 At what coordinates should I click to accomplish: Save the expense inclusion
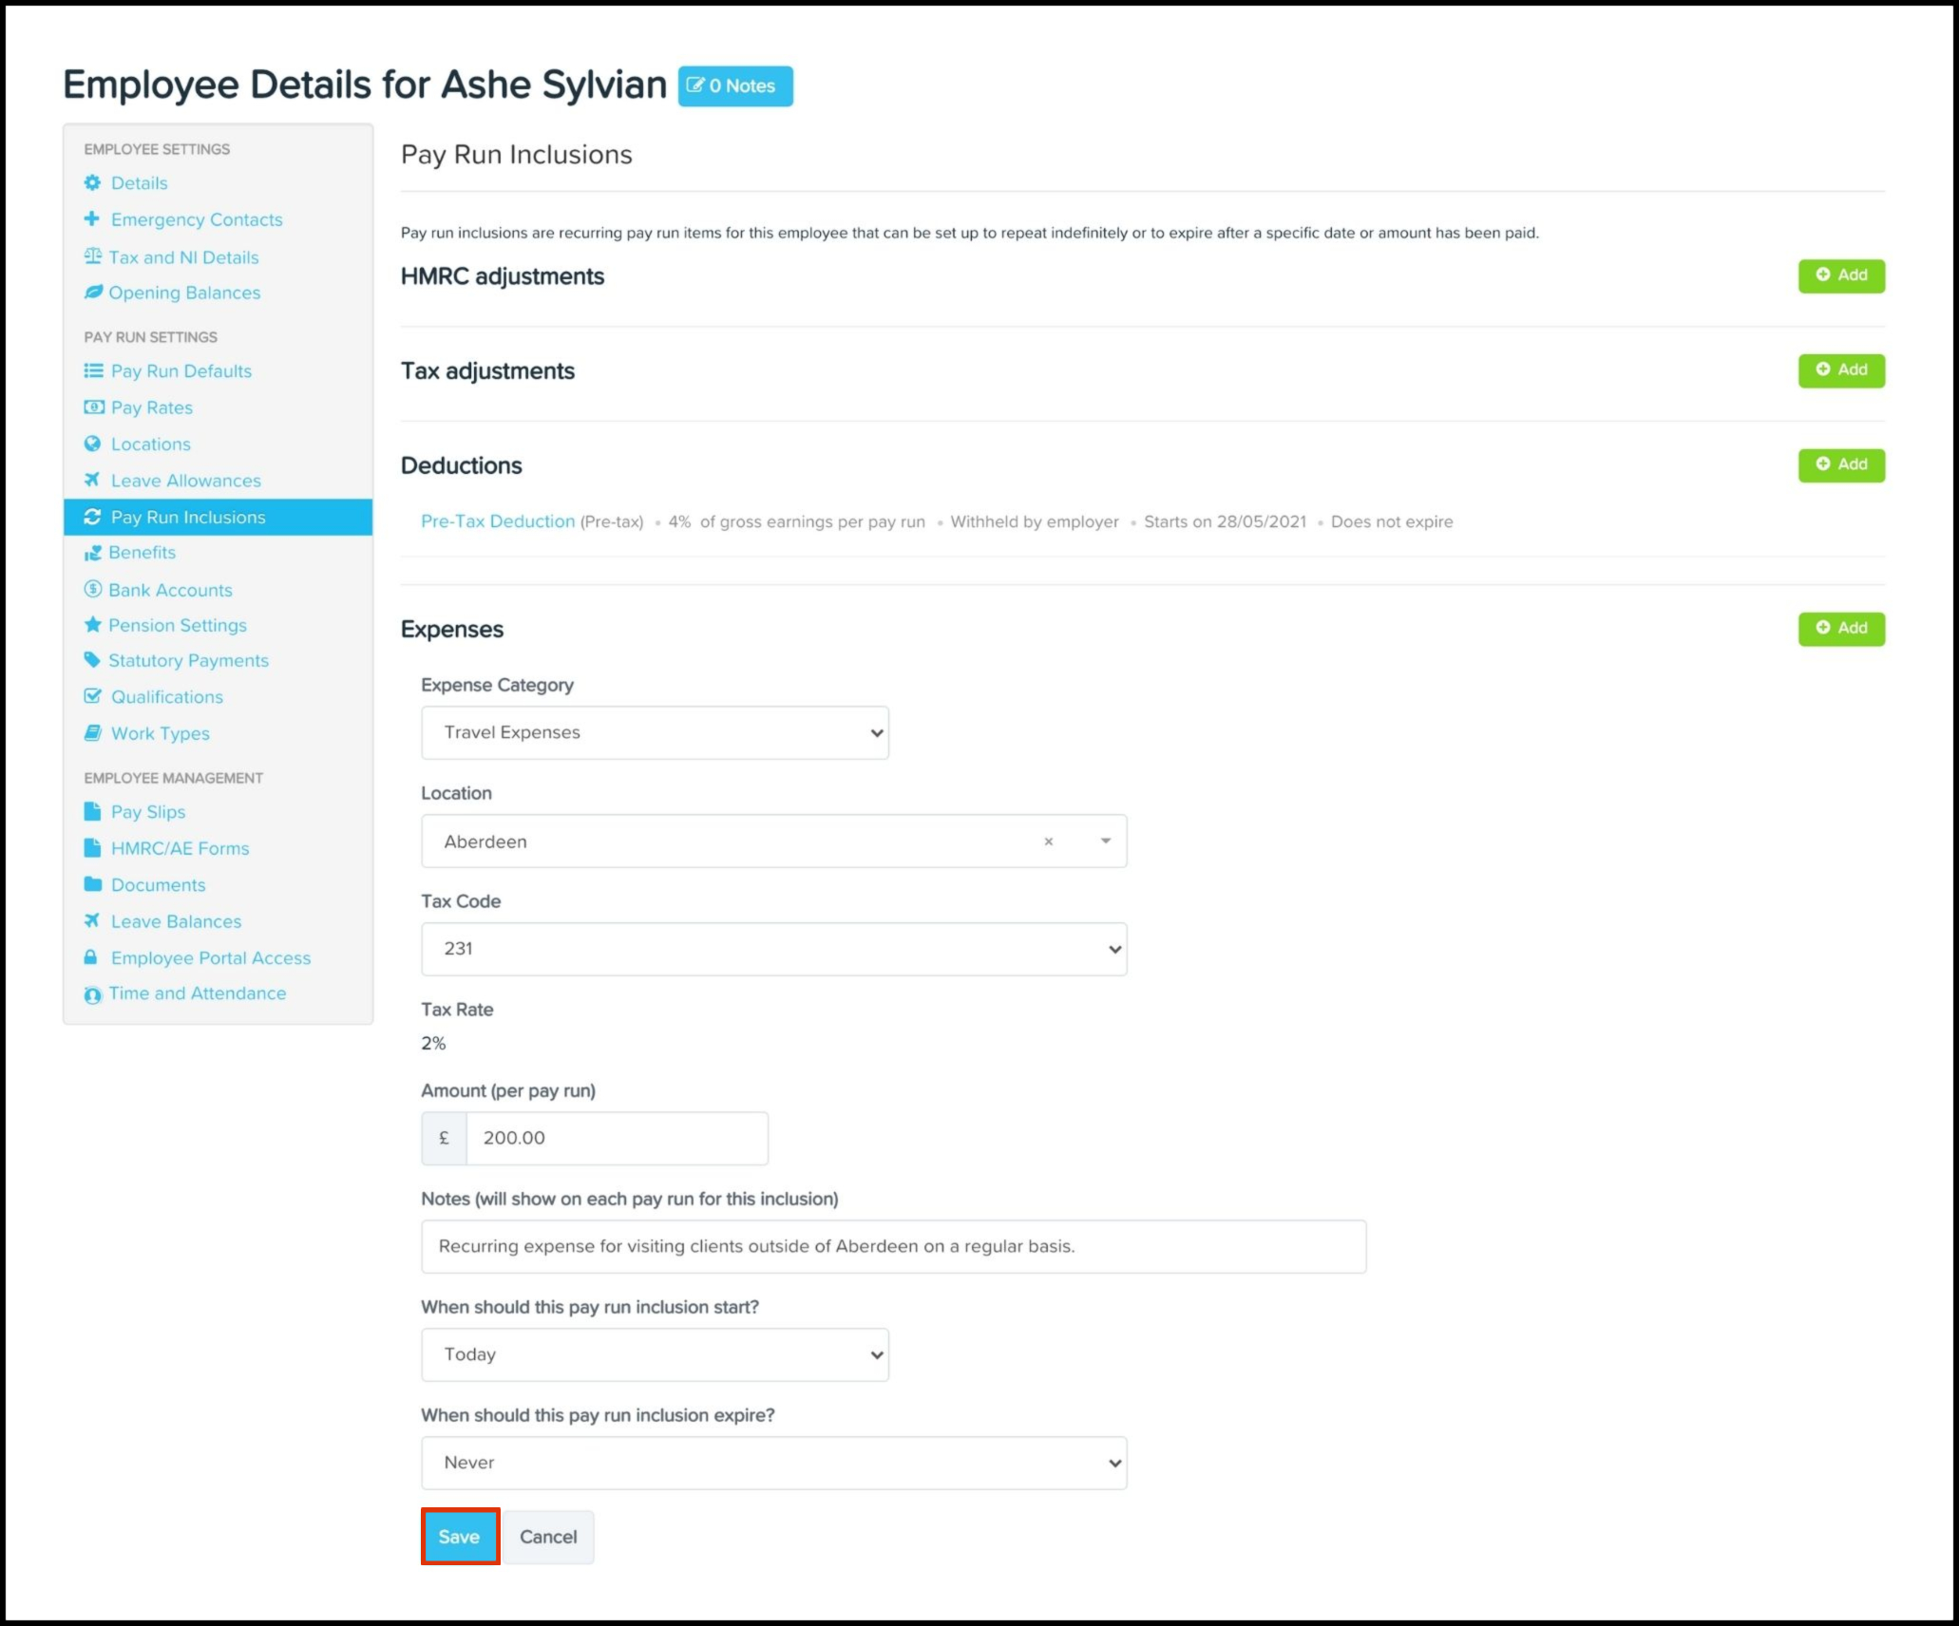click(460, 1536)
